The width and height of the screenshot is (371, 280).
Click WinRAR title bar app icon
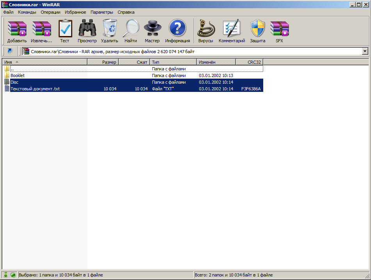(5, 5)
